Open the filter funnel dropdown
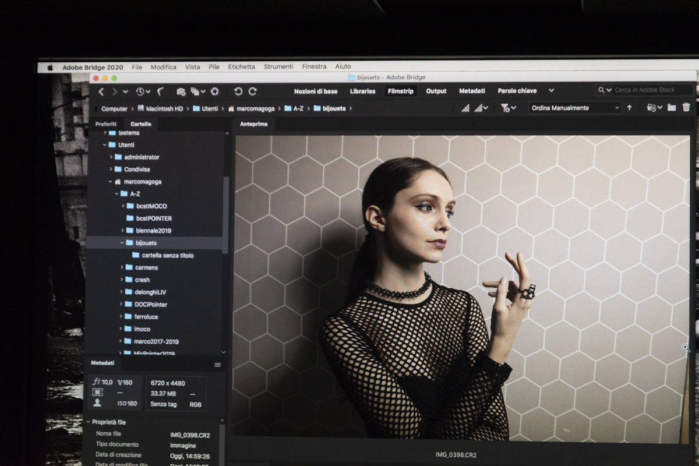 pos(508,108)
